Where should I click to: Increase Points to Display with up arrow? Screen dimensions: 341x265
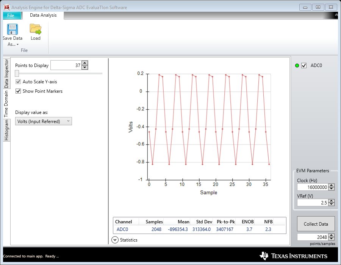(x=85, y=63)
